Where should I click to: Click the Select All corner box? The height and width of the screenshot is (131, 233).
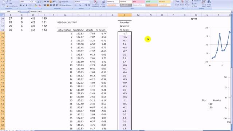[x=3, y=15]
